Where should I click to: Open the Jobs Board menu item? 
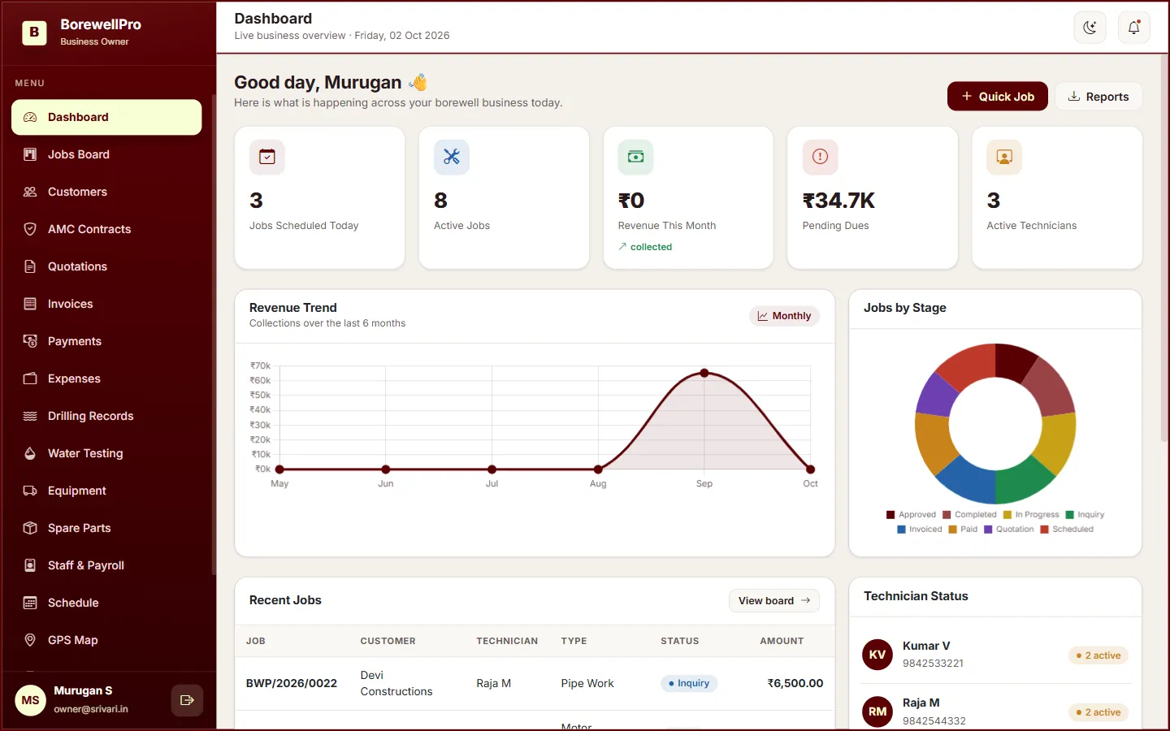pyautogui.click(x=106, y=154)
